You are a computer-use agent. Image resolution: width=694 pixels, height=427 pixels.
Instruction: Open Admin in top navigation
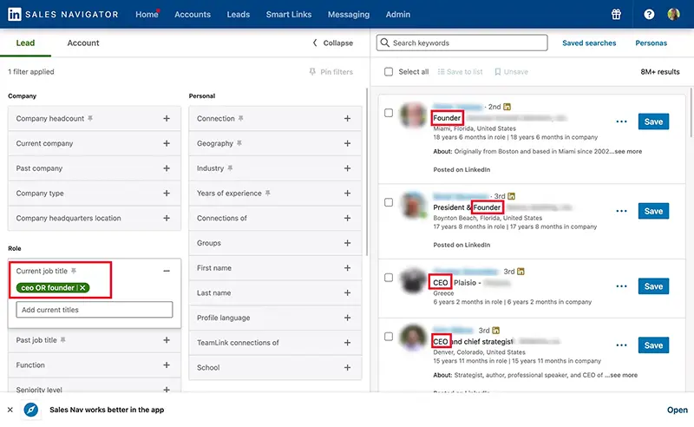tap(398, 14)
